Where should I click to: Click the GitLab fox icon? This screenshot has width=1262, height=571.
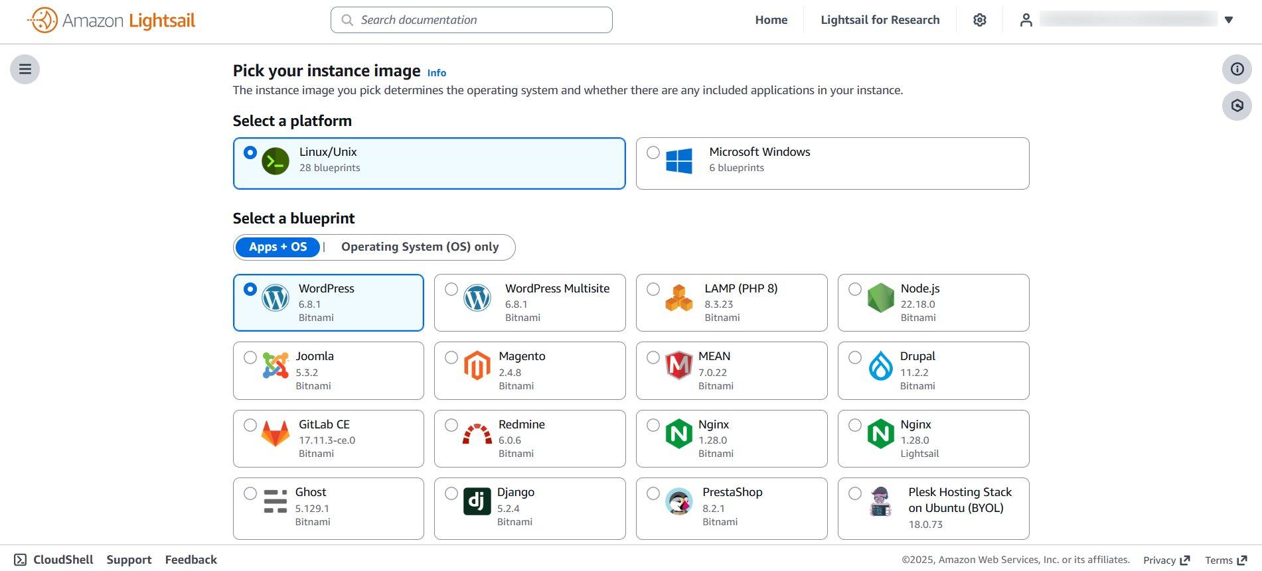coord(276,434)
